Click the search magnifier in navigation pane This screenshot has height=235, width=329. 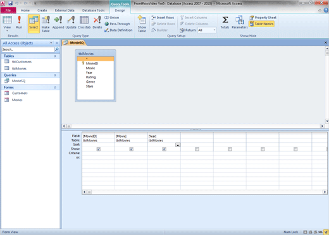click(56, 49)
